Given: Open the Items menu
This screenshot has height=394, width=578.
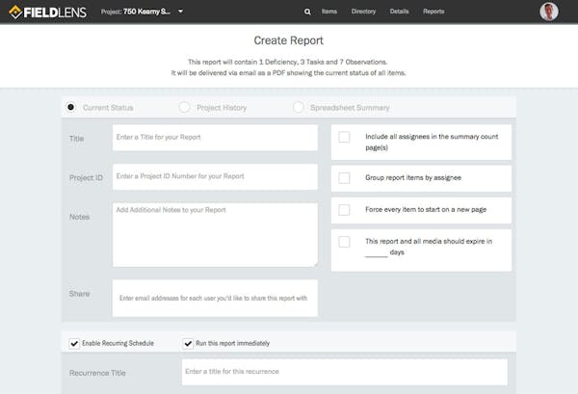Looking at the screenshot, I should click(329, 12).
